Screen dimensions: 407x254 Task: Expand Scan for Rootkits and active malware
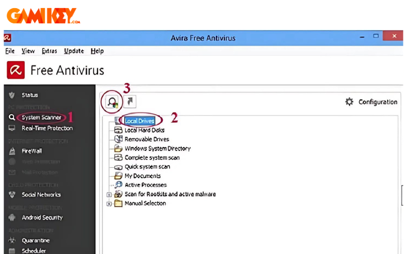click(x=109, y=195)
